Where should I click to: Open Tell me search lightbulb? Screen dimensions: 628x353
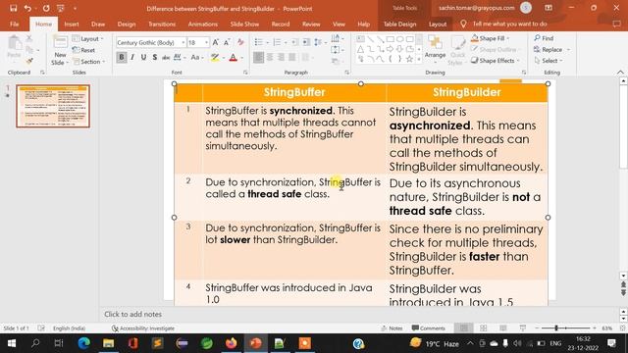[463, 24]
